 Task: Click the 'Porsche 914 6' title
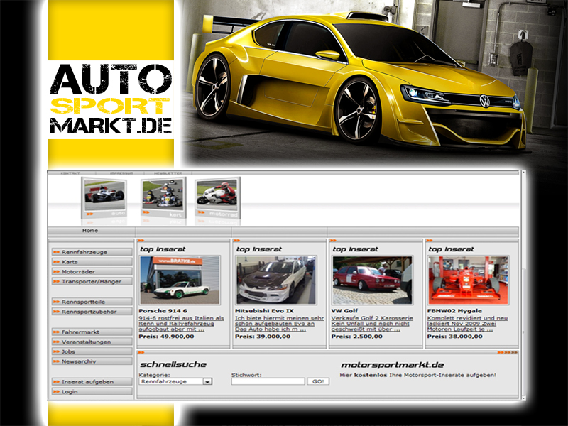point(163,311)
